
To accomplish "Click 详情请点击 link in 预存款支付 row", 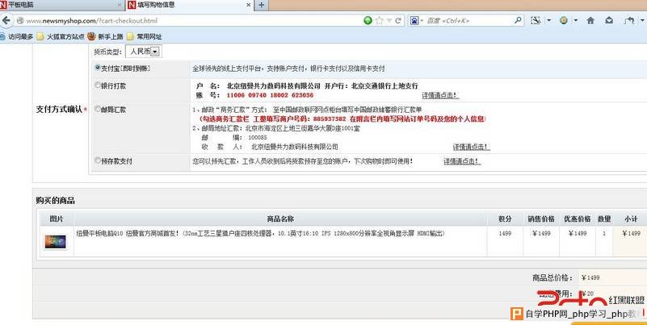I will click(462, 161).
